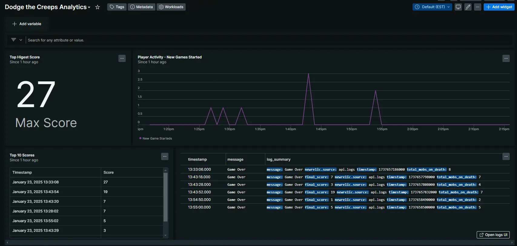Open the Default (EST) time picker
Image resolution: width=517 pixels, height=246 pixels.
point(432,7)
